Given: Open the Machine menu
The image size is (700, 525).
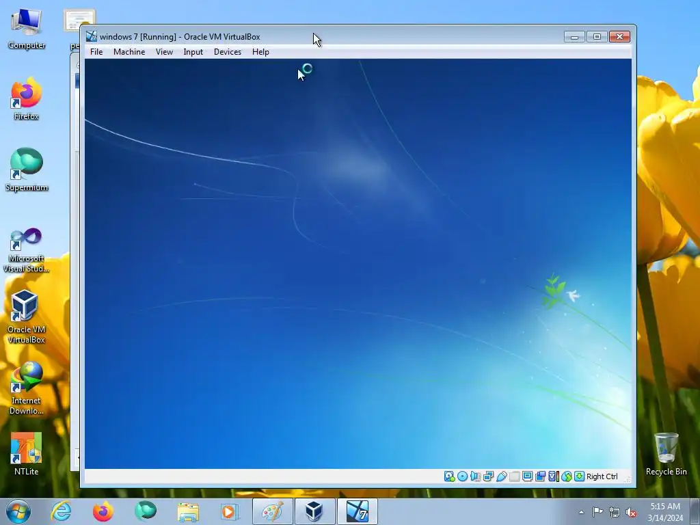Looking at the screenshot, I should [129, 52].
